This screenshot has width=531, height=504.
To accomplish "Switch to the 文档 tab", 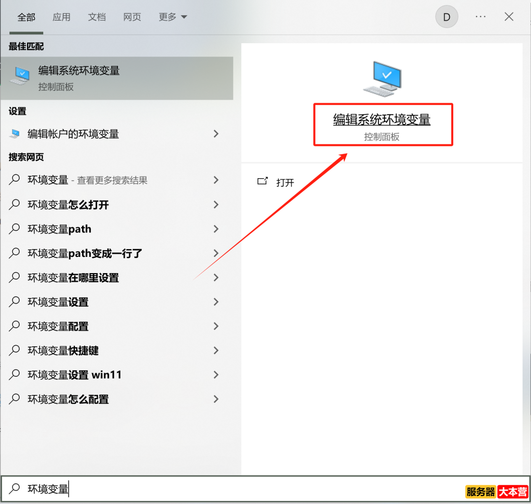I will 97,16.
